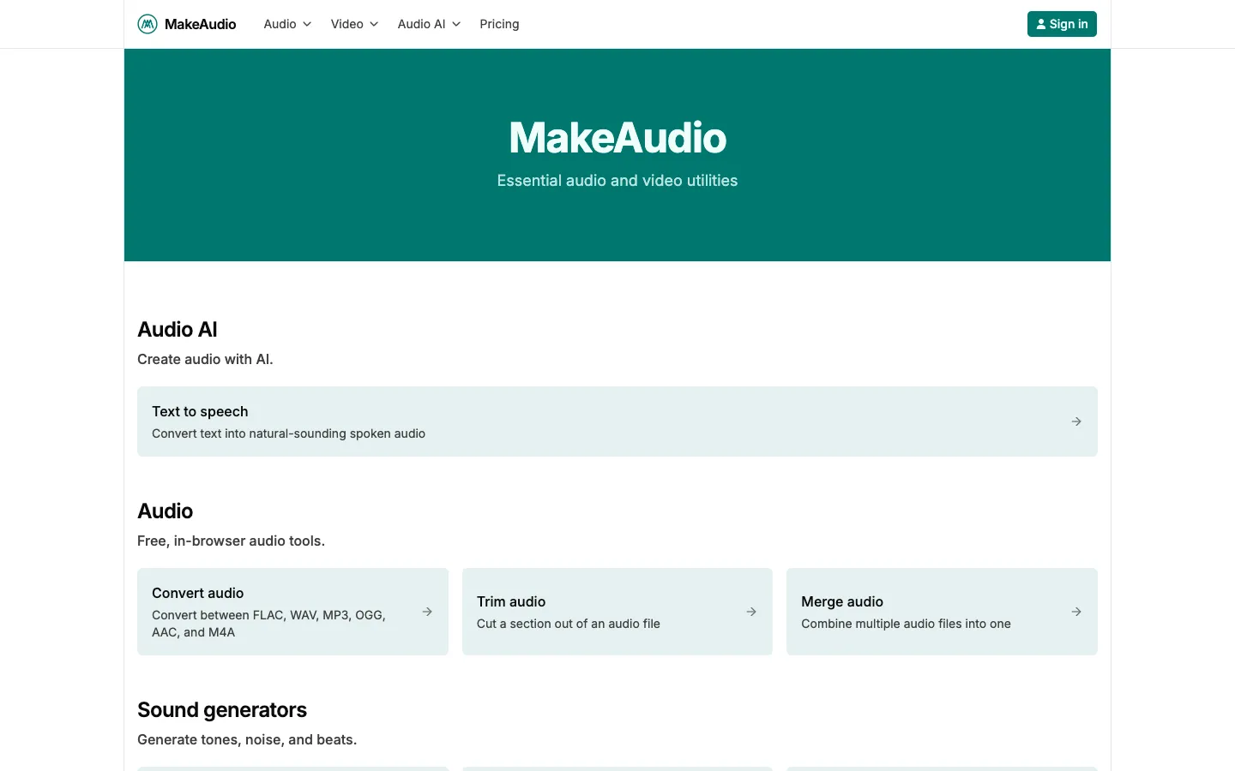The image size is (1235, 771).
Task: Open the Text to speech tool
Action: 617,421
